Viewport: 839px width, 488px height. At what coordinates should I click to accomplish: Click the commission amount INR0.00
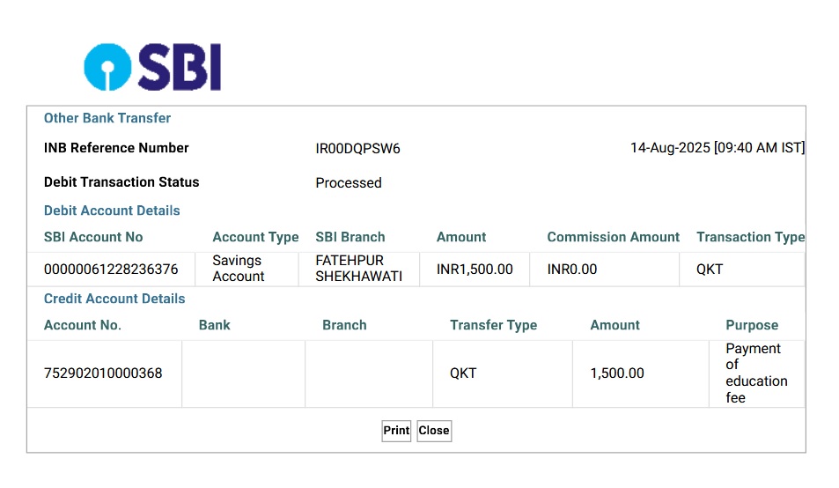(x=572, y=270)
